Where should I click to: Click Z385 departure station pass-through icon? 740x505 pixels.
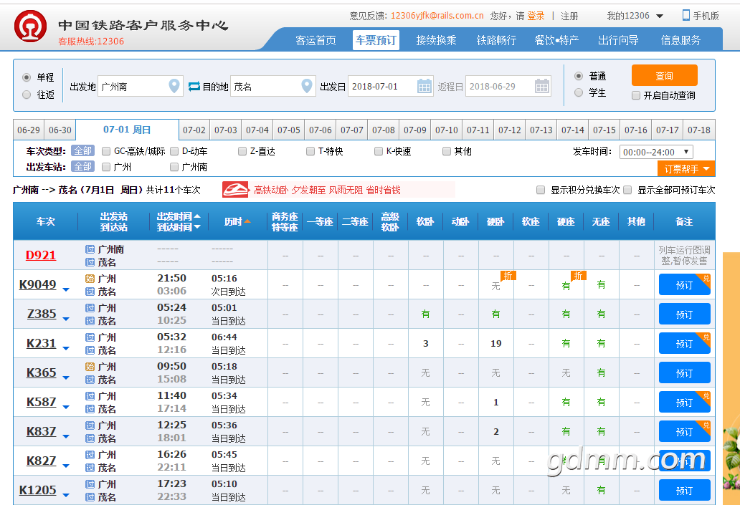(x=90, y=308)
